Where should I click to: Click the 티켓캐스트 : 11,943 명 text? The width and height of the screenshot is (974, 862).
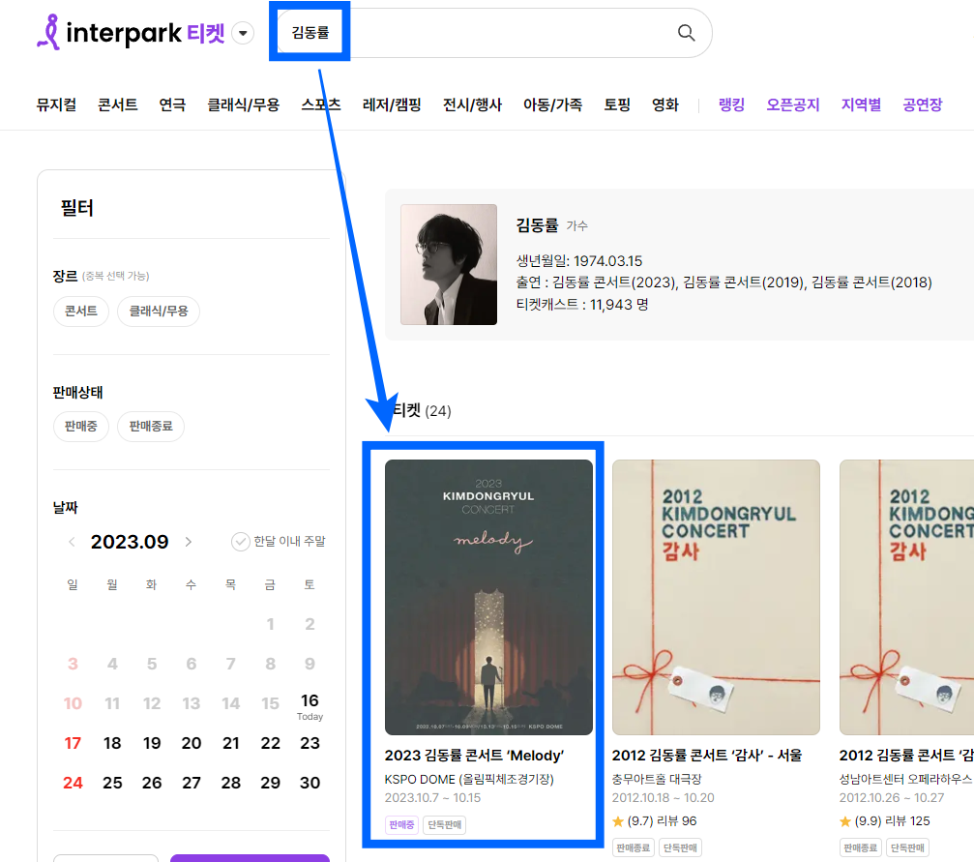tap(582, 305)
